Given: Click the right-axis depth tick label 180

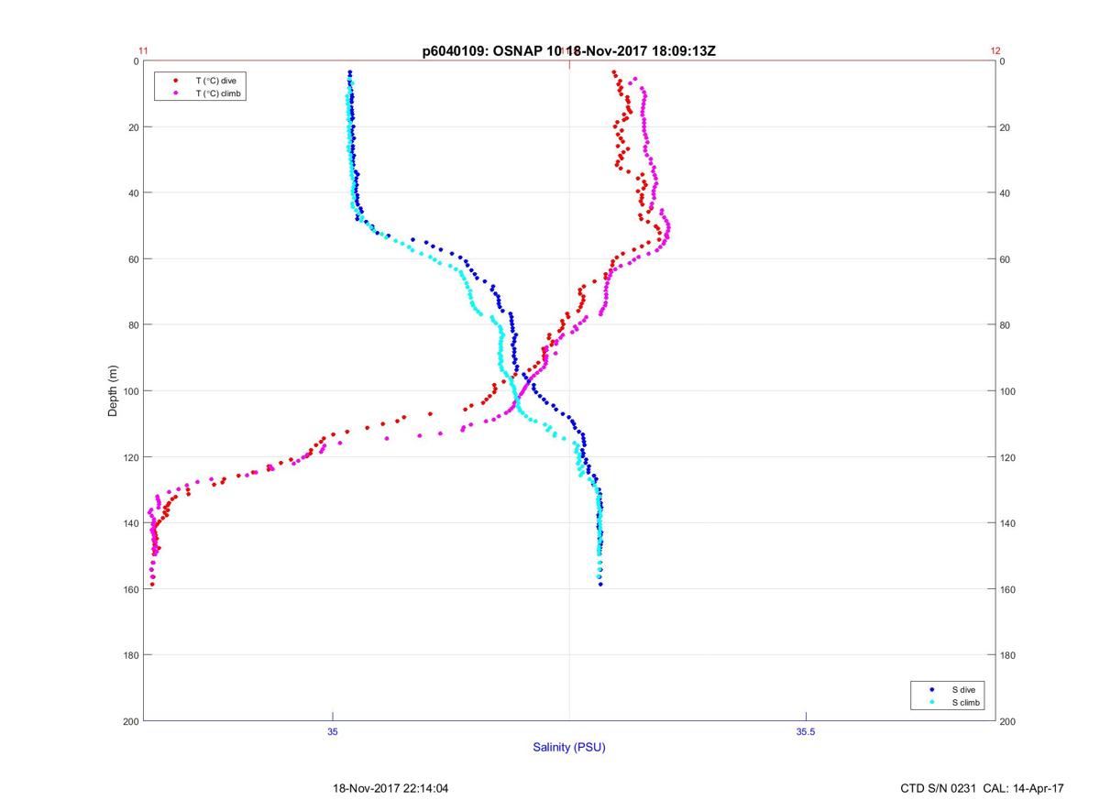Looking at the screenshot, I should 1008,655.
